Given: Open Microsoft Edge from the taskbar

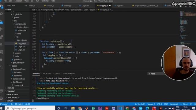Looking at the screenshot, I should 147,108.
